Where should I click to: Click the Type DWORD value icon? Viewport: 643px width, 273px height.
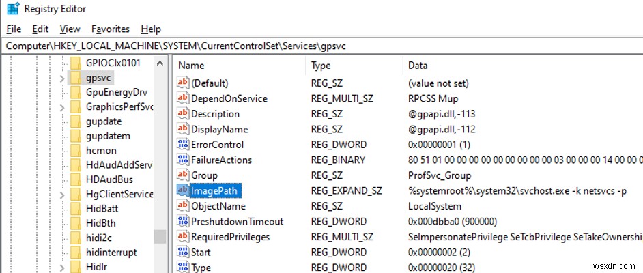[183, 268]
